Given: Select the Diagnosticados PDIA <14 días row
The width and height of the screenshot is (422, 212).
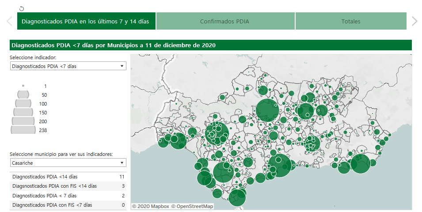Looking at the screenshot, I should 68,177.
